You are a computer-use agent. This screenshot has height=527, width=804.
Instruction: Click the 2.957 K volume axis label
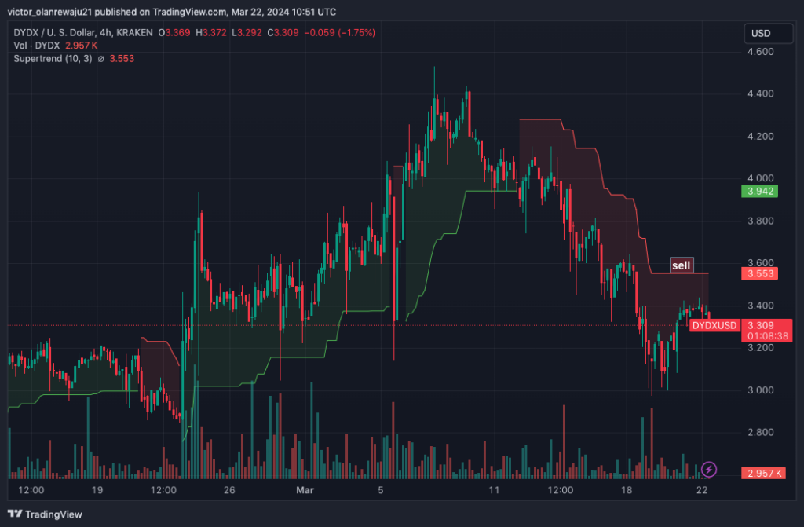(763, 473)
